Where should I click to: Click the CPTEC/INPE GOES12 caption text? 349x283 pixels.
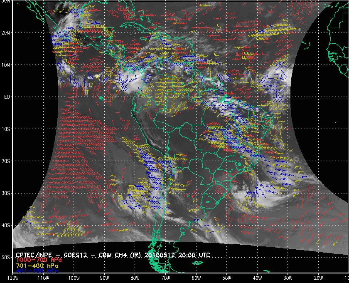(113, 255)
